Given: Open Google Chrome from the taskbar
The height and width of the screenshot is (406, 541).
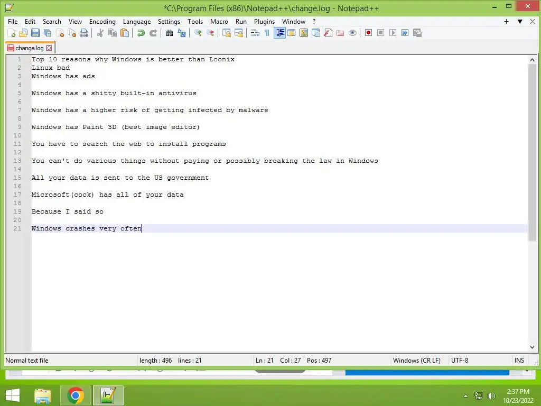Looking at the screenshot, I should 76,395.
